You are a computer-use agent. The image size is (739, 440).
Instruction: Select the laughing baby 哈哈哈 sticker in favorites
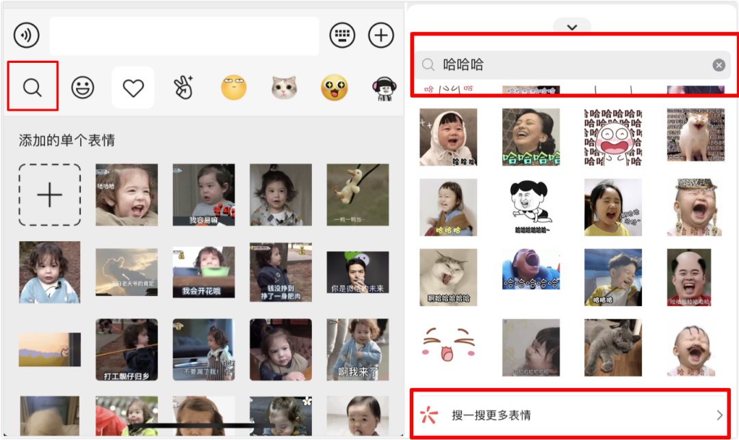(x=127, y=195)
